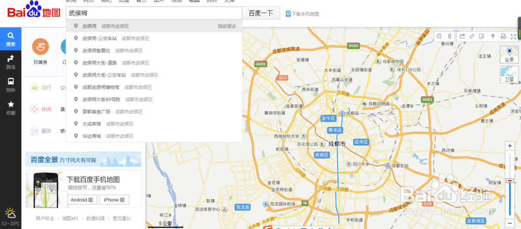Image resolution: width=521 pixels, height=229 pixels.
Task: Select suggestion 耍都美食广场
Action: [x=154, y=111]
